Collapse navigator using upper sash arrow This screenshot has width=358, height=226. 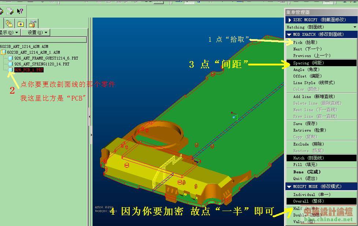(90, 117)
